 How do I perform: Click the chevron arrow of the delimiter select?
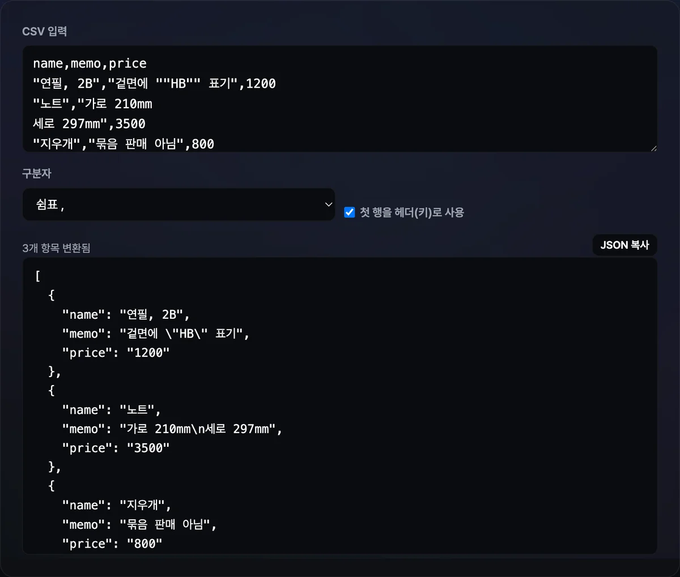(328, 204)
